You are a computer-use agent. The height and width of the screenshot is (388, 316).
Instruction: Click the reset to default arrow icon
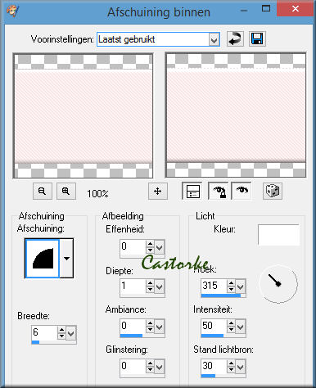(235, 38)
